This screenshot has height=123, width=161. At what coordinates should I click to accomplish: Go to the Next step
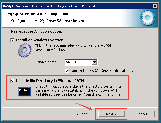coord(112,114)
